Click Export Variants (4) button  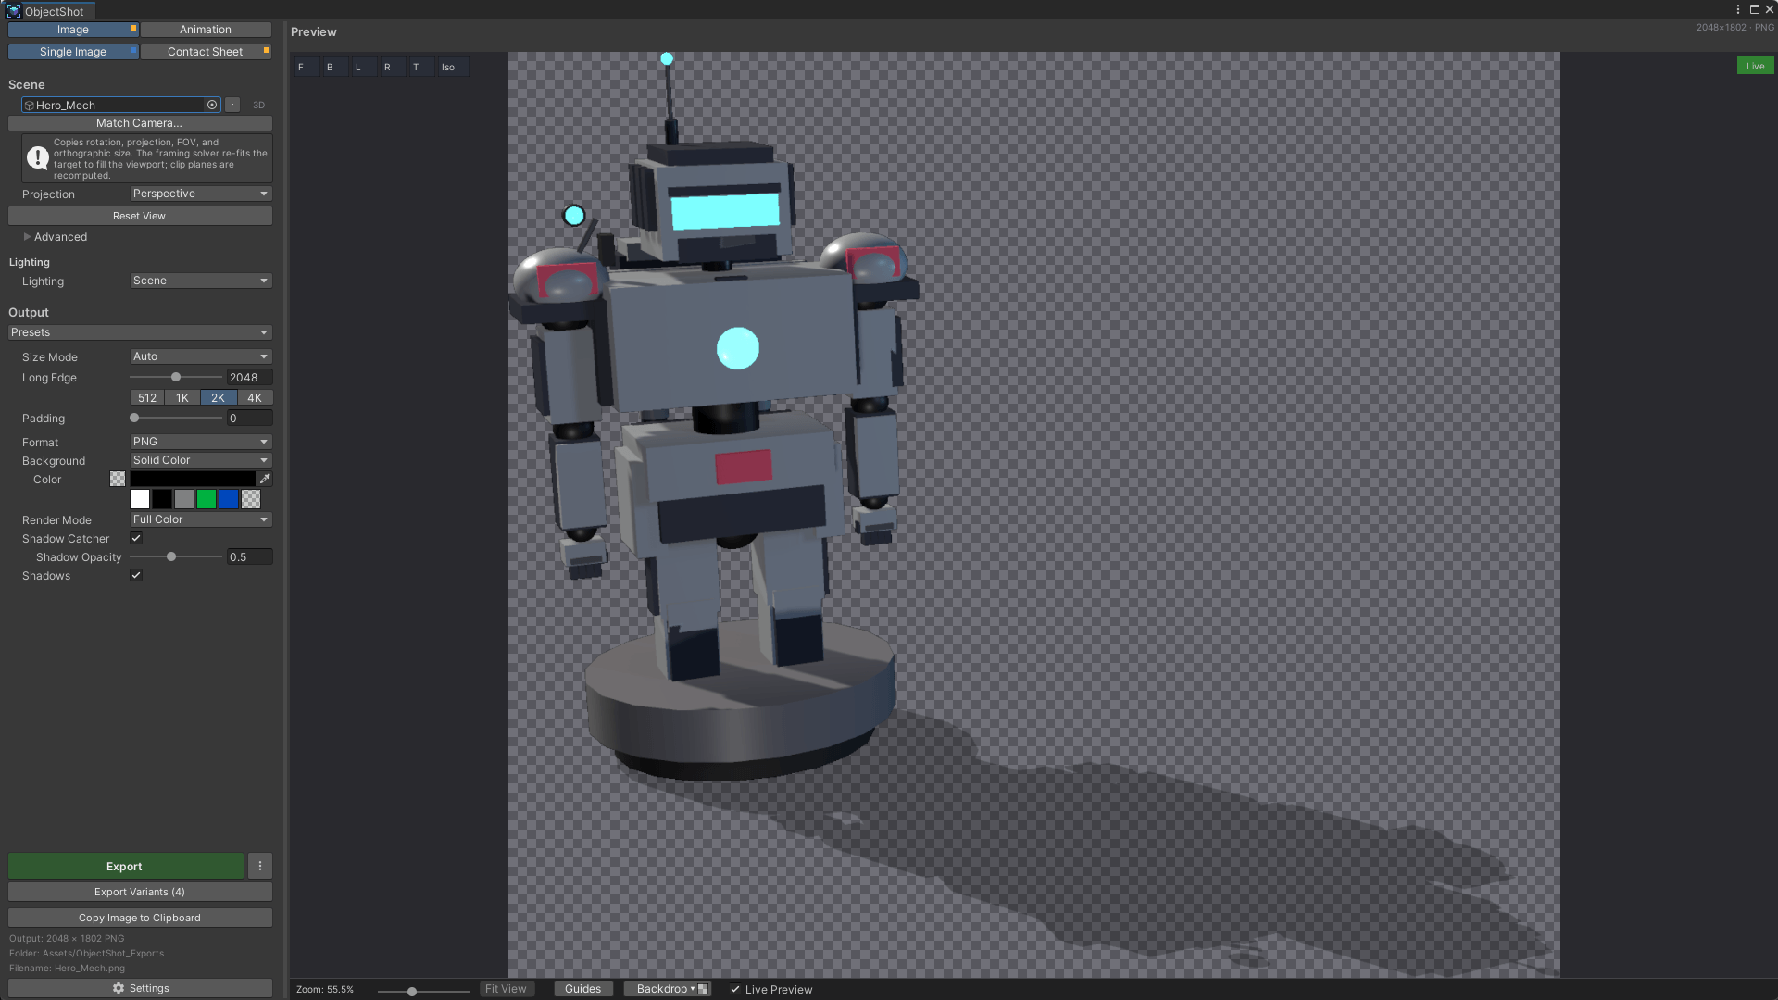pos(140,892)
